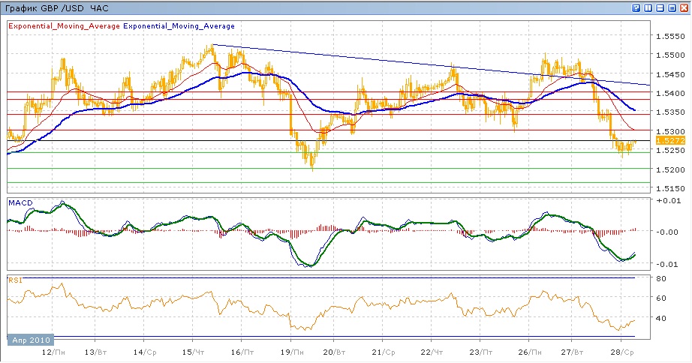Click the 28/Ср date on time axis
The height and width of the screenshot is (363, 692).
pyautogui.click(x=624, y=351)
